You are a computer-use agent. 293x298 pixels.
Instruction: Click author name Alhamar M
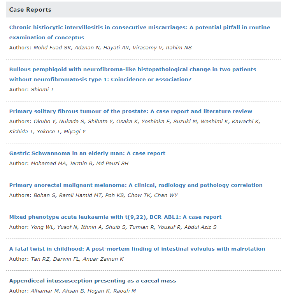tap(45, 291)
